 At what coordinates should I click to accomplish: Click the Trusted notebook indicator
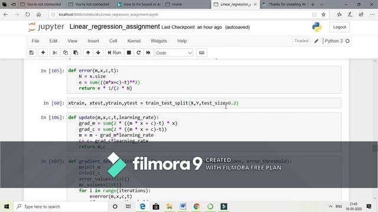301,41
